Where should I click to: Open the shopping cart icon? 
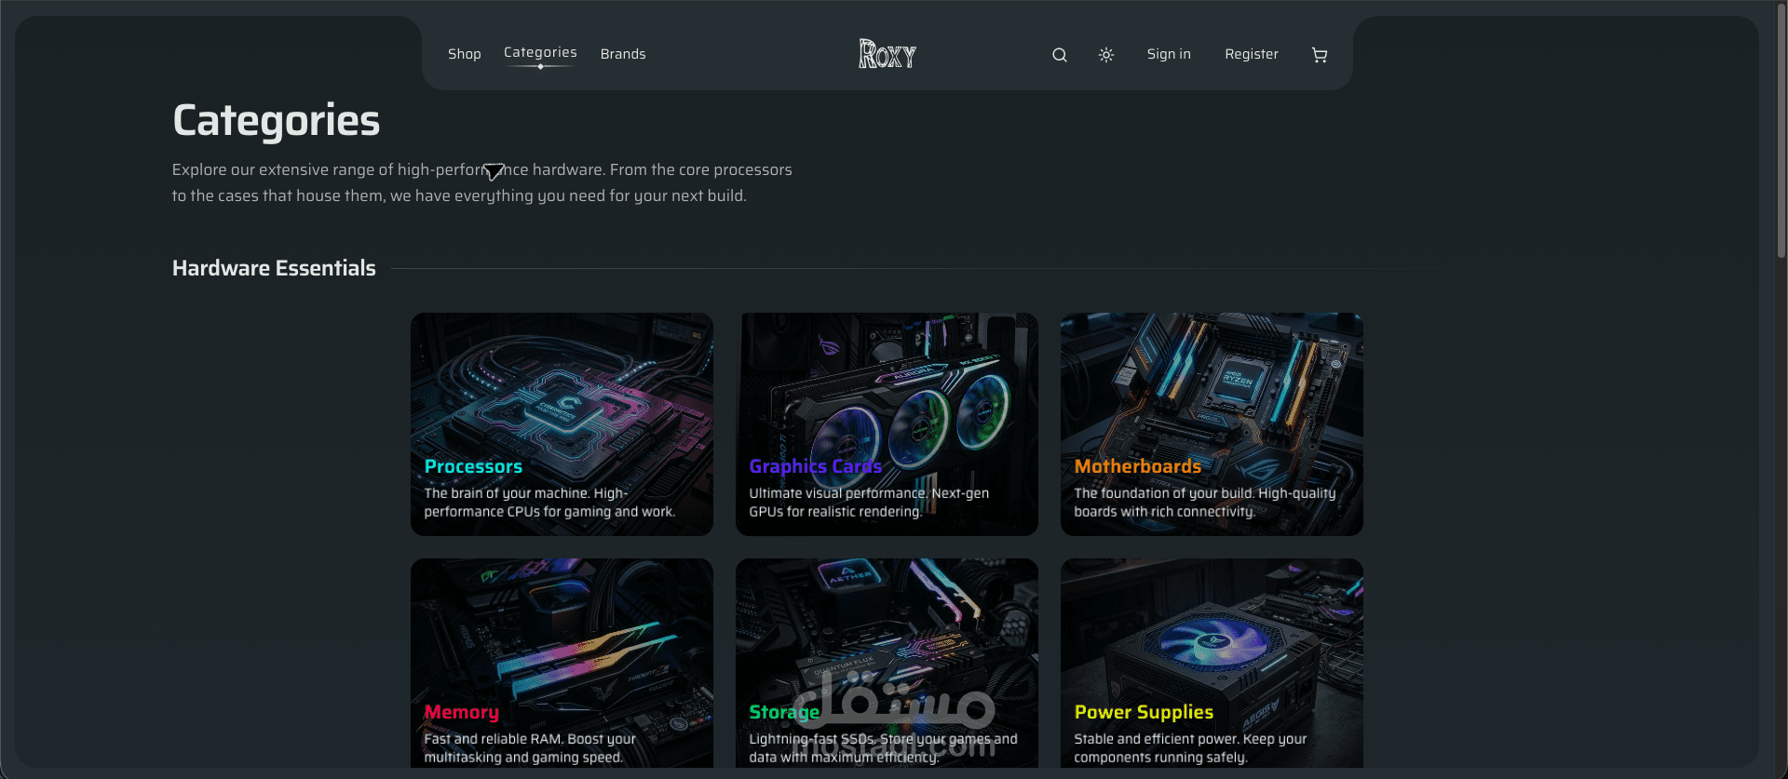point(1320,55)
